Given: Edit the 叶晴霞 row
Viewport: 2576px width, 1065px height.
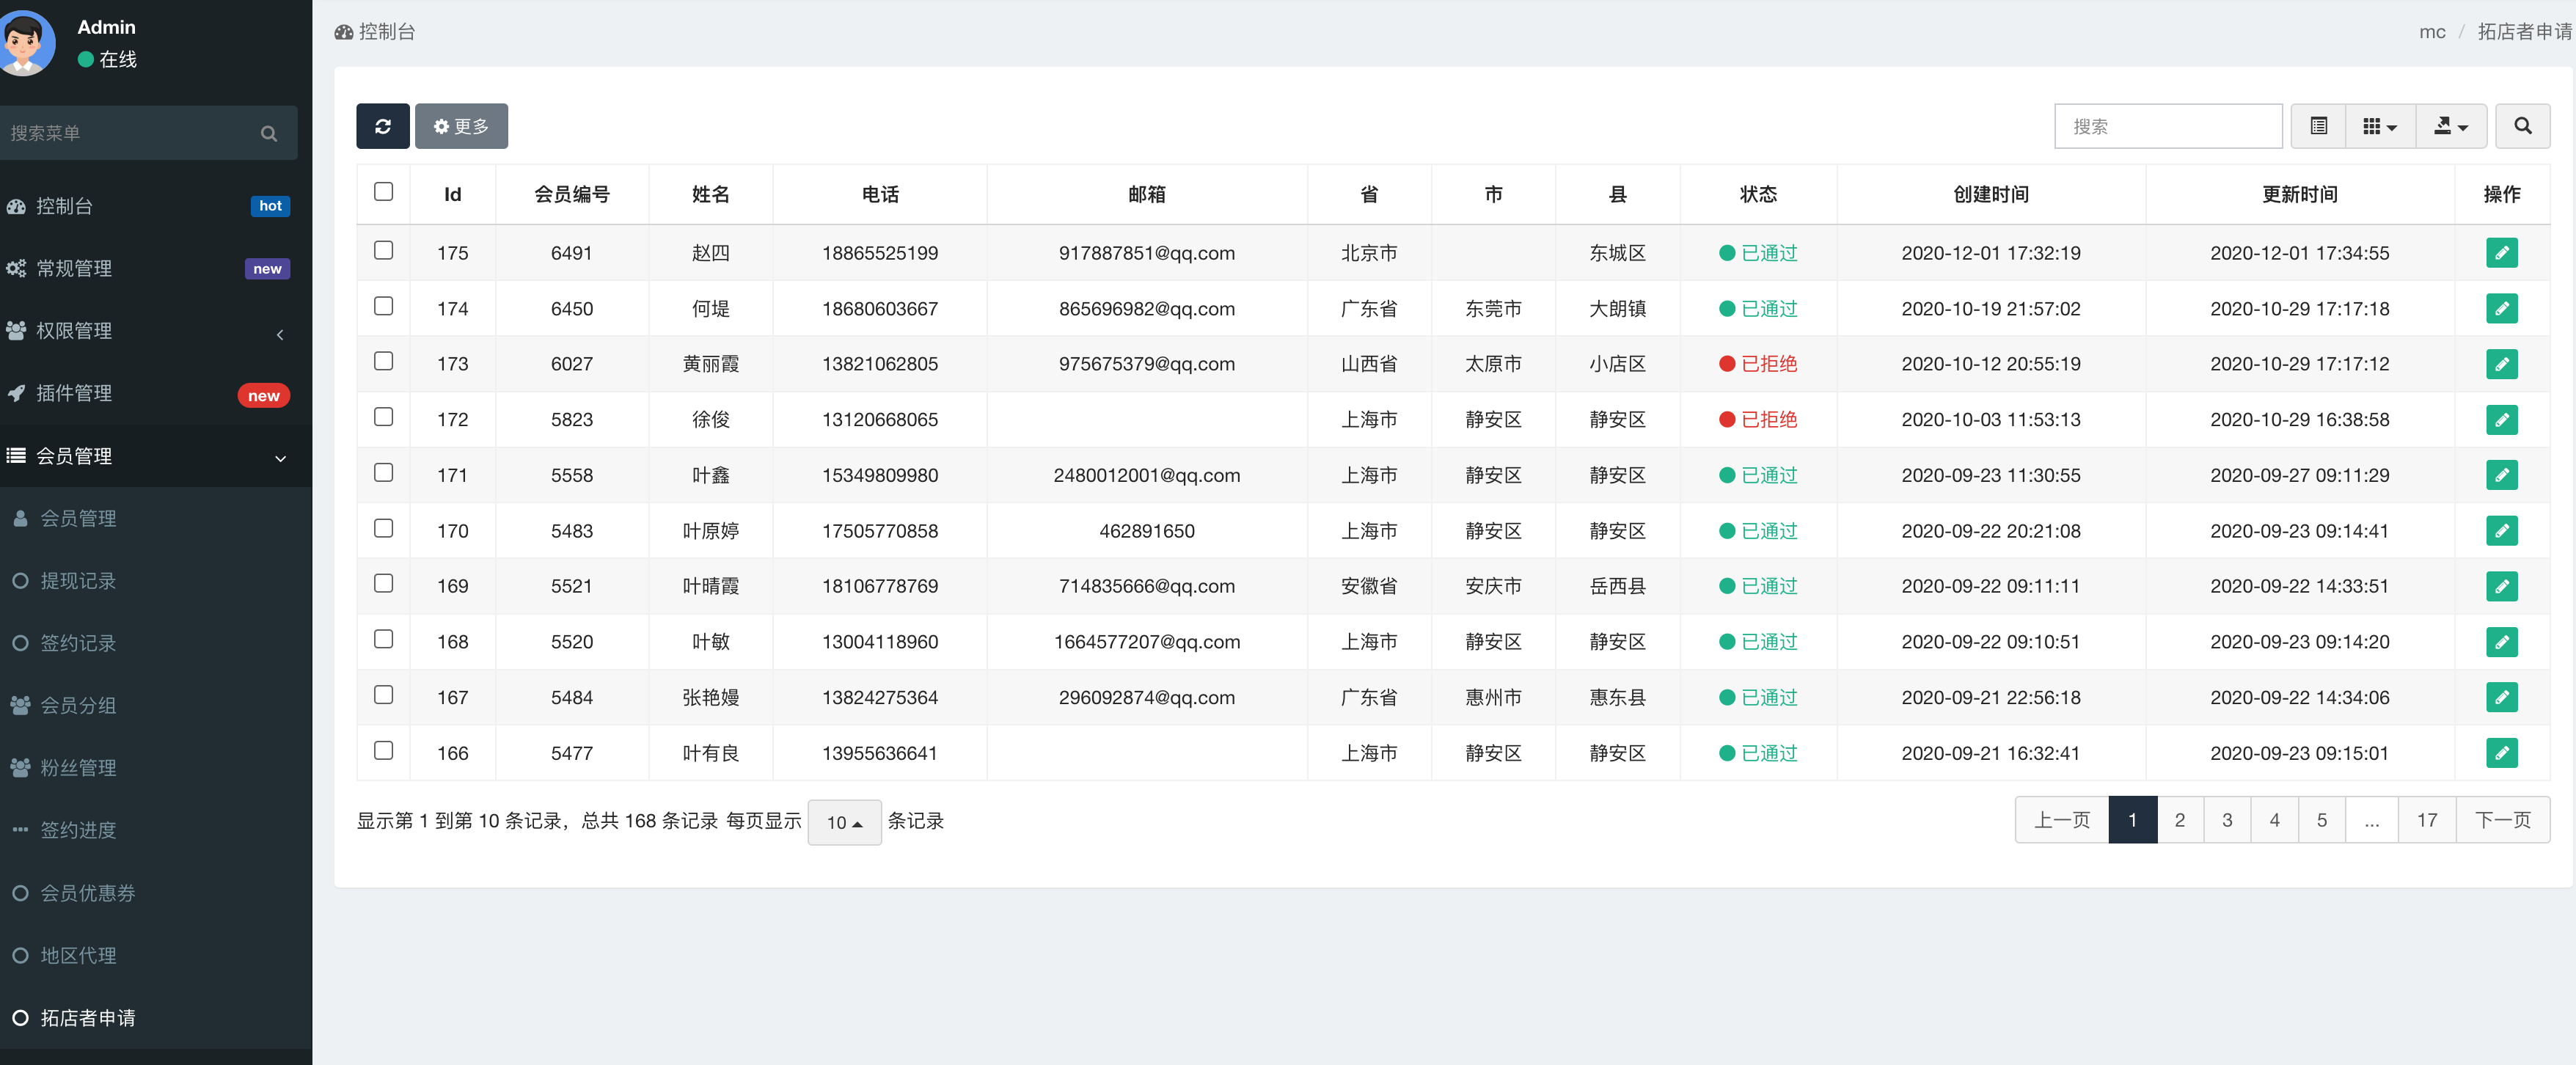Looking at the screenshot, I should coord(2501,586).
